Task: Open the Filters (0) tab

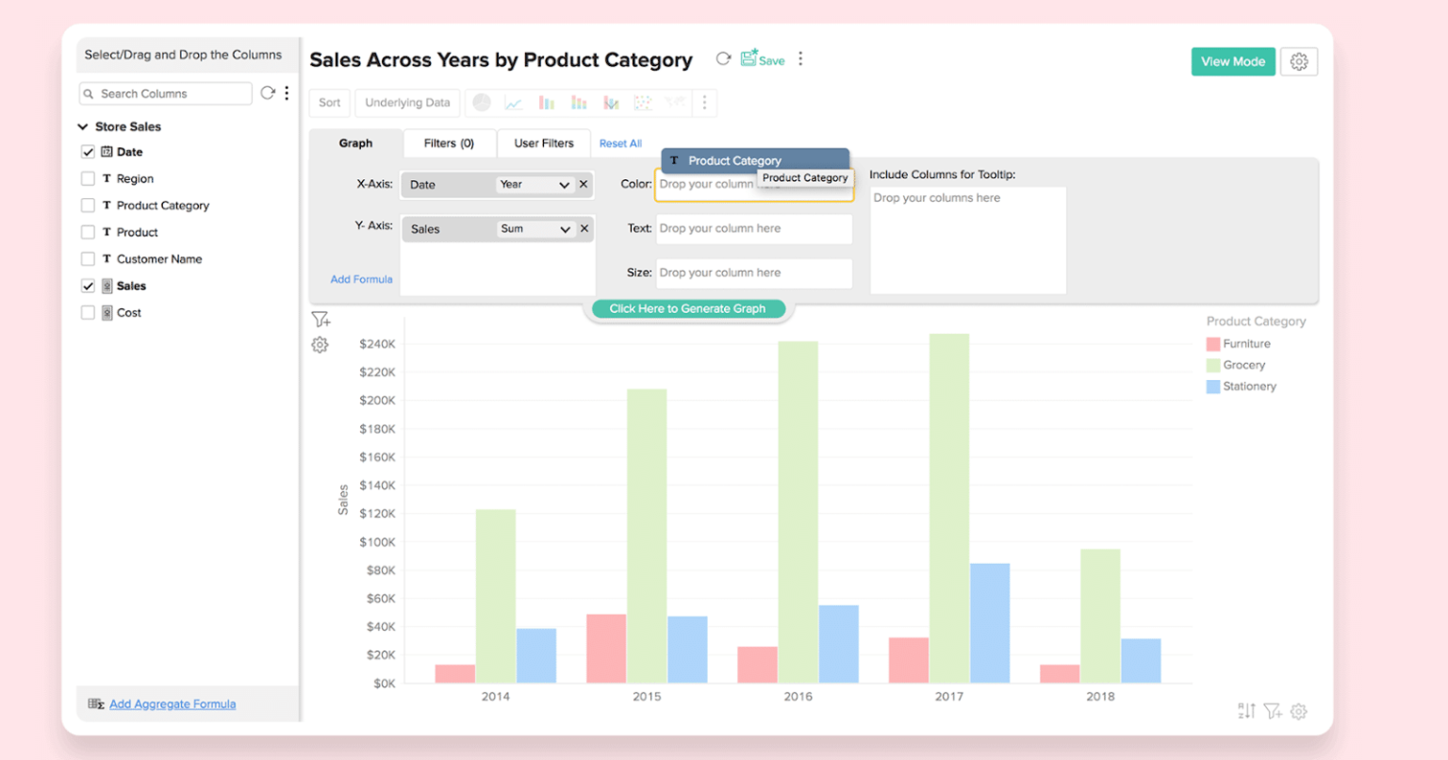Action: click(449, 143)
